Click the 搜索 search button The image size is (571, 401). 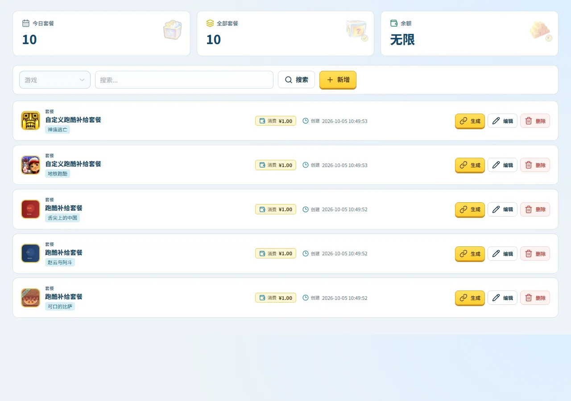(296, 80)
